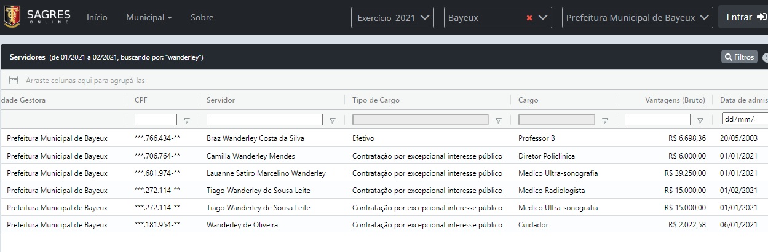Image resolution: width=768 pixels, height=252 pixels.
Task: Sort by the Vantagens (Bruto) column header
Action: pos(667,100)
